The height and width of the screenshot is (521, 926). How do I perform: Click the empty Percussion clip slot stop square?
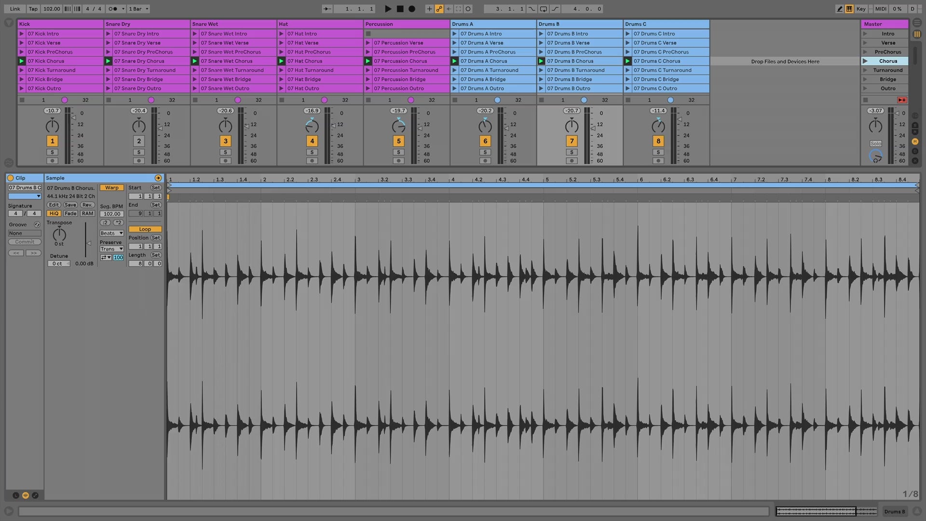click(x=368, y=34)
